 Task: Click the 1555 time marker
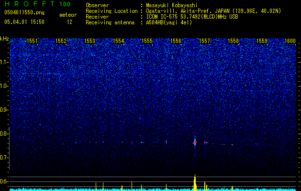coord(147,41)
